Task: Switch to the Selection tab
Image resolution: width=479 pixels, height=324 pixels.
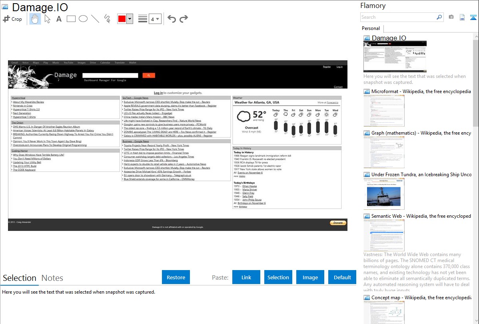Action: pos(20,278)
